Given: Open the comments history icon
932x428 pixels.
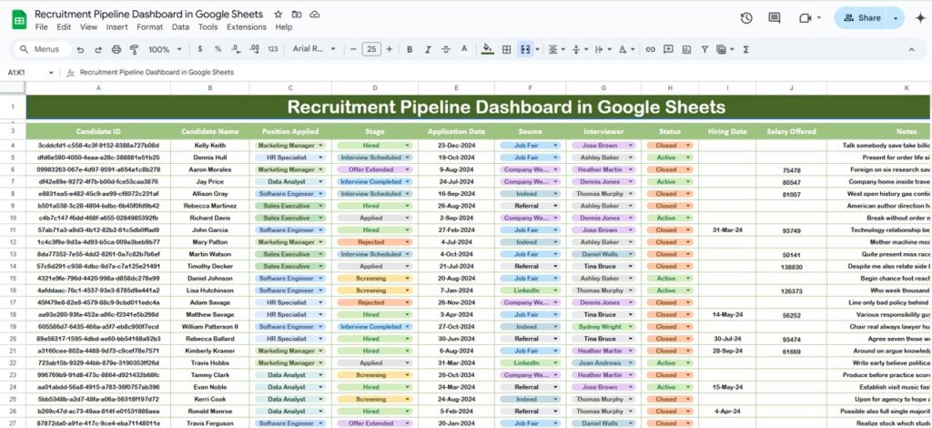Looking at the screenshot, I should 774,18.
